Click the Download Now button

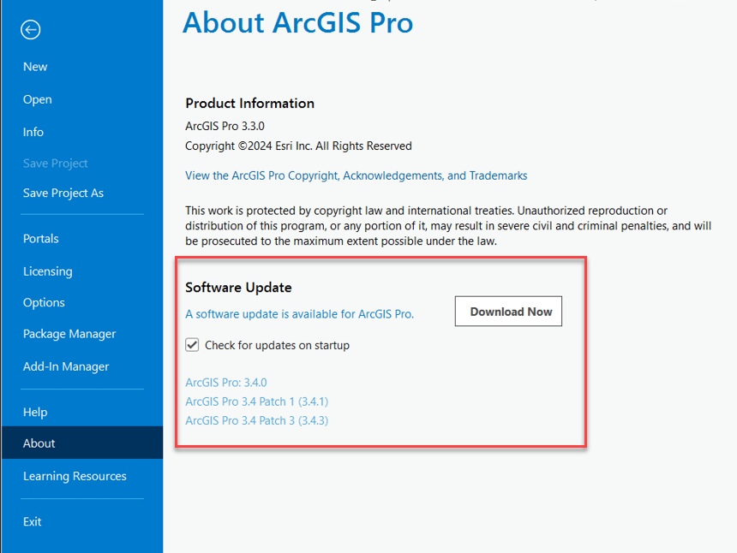pos(508,311)
